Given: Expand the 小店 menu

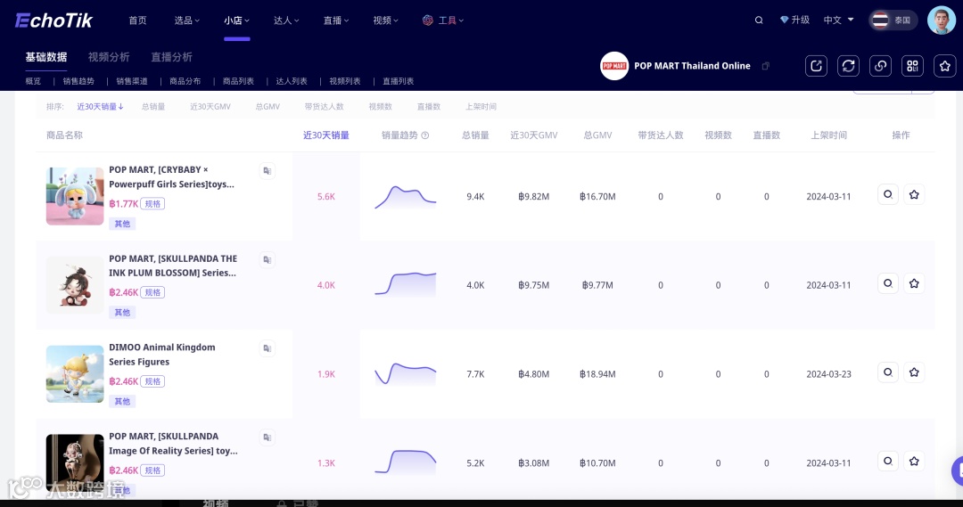Looking at the screenshot, I should pos(236,20).
